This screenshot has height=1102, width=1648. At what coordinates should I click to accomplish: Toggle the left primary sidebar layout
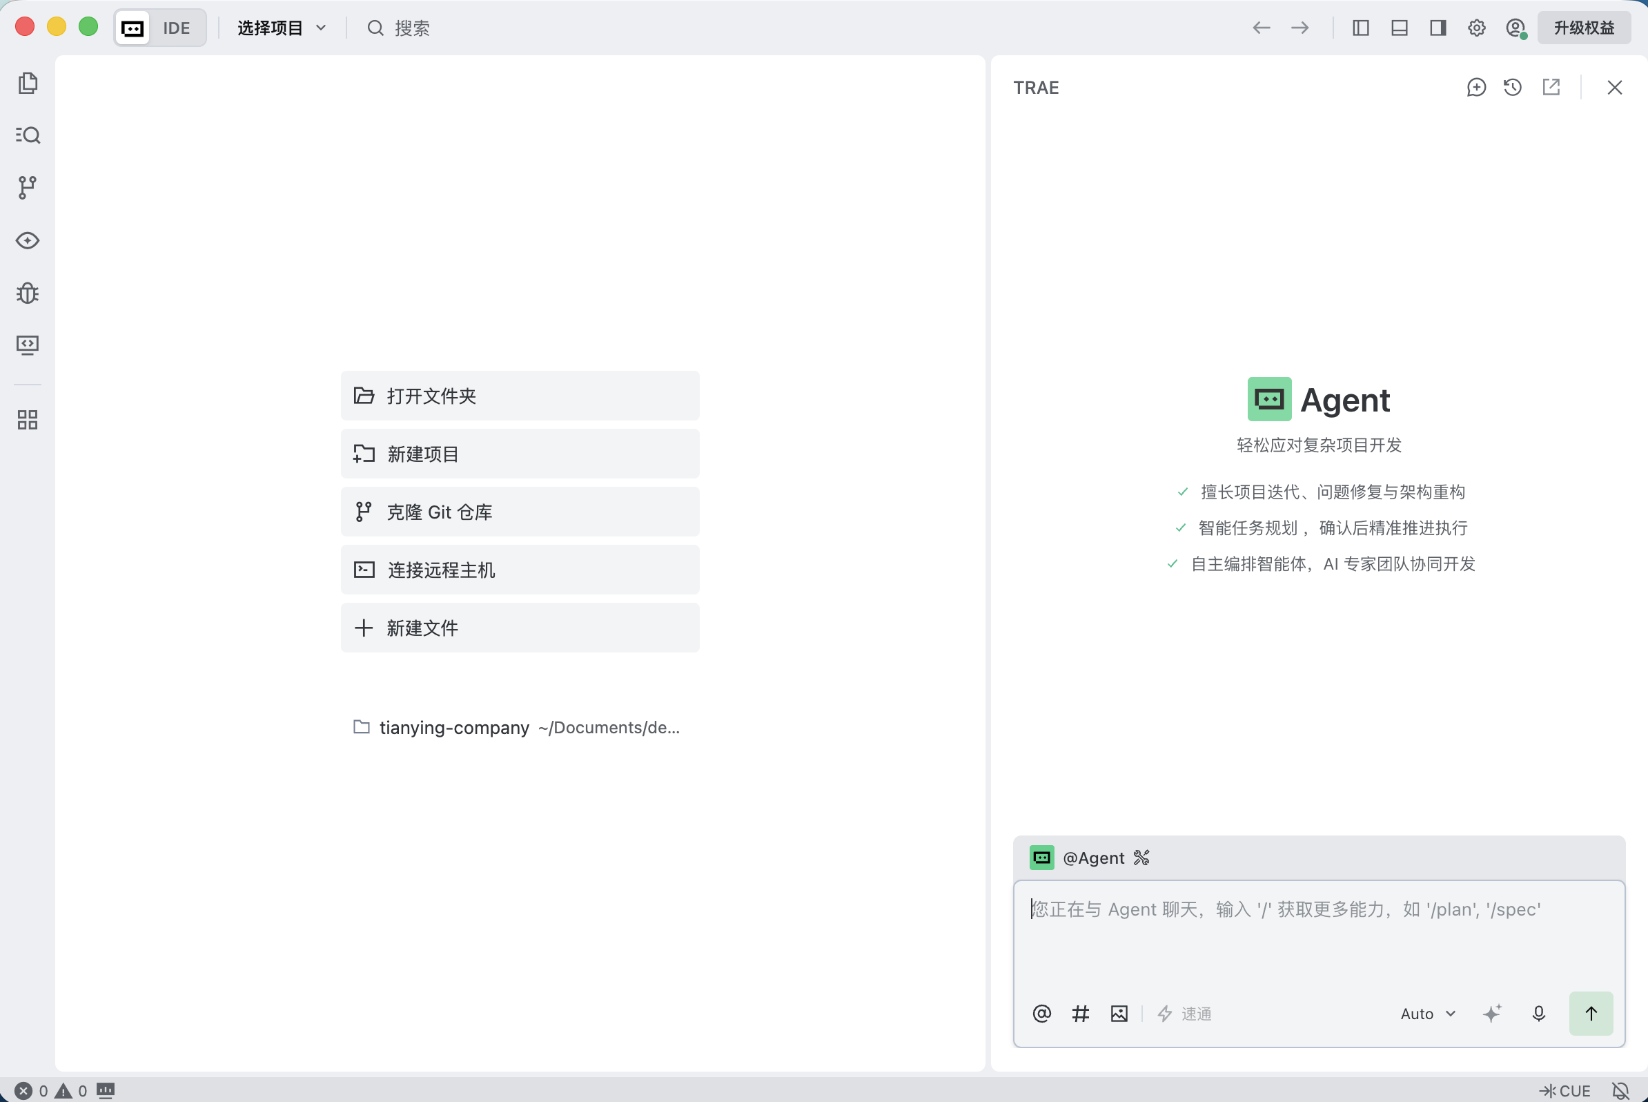(1361, 28)
